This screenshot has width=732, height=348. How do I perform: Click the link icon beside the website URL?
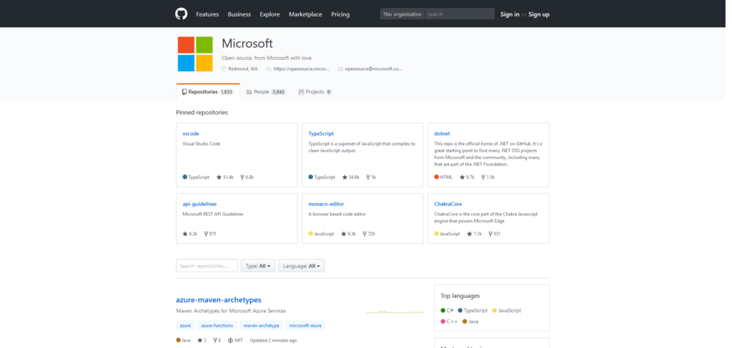[269, 69]
